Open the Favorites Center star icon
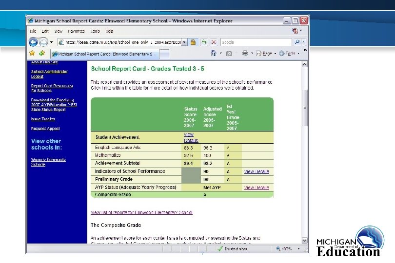The height and width of the screenshot is (263, 395). coord(32,53)
